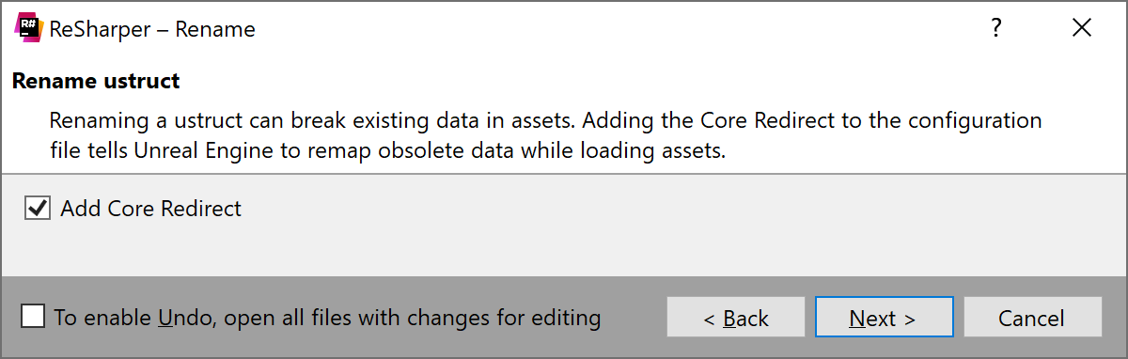Click empty title bar space before help button
This screenshot has width=1128, height=359.
tap(611, 28)
